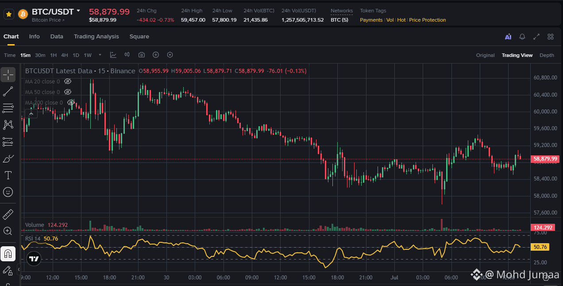Image resolution: width=563 pixels, height=286 pixels.
Task: Select the 30m timeframe
Action: click(x=40, y=55)
